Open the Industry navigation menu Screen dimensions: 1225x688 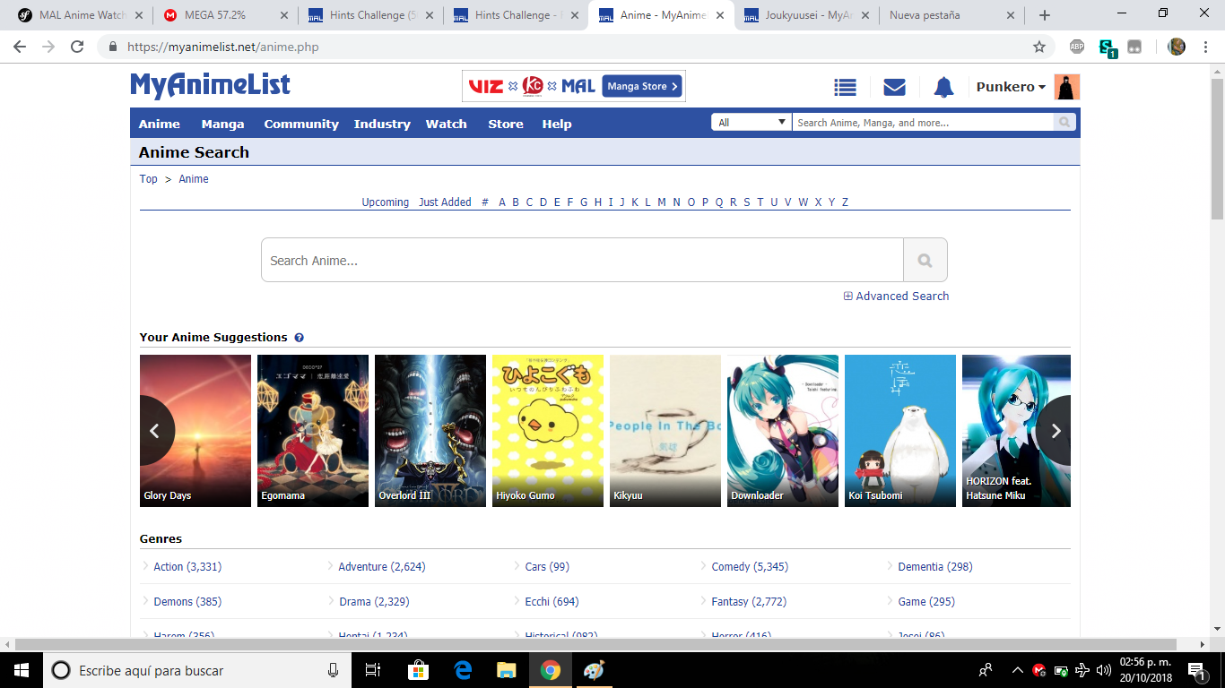[382, 124]
